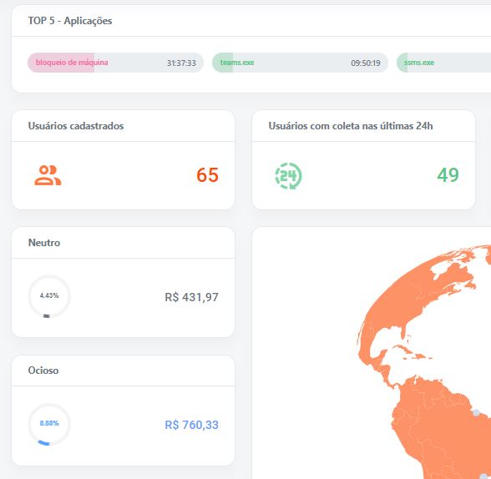Click the green 24h collection icon
The image size is (491, 479).
[288, 175]
